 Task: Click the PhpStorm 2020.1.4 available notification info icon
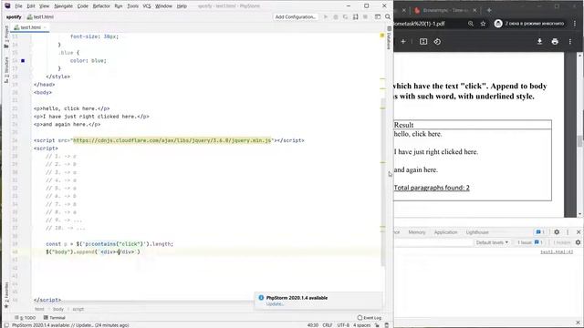[x=261, y=298]
